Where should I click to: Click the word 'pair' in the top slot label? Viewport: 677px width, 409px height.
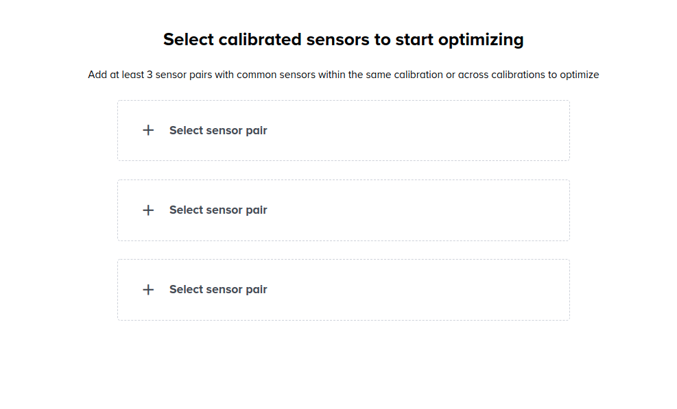coord(255,130)
